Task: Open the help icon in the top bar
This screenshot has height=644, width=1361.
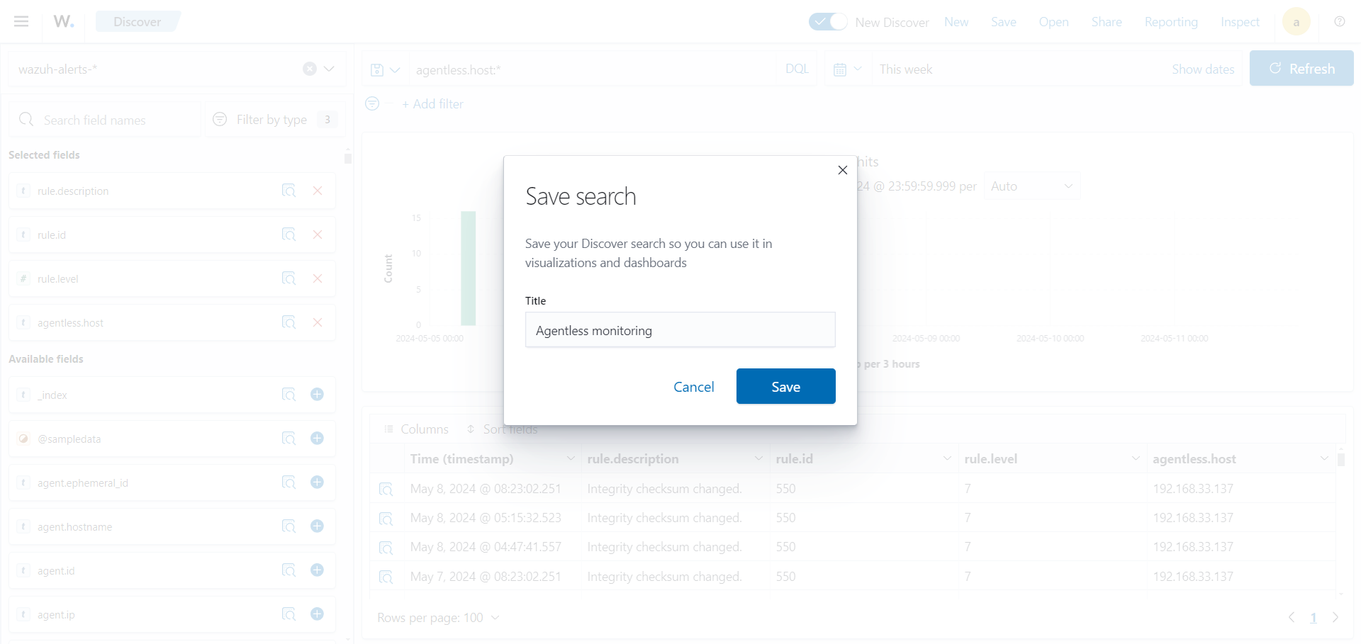Action: pos(1340,22)
